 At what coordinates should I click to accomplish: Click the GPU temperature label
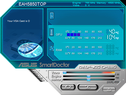coord(59,35)
